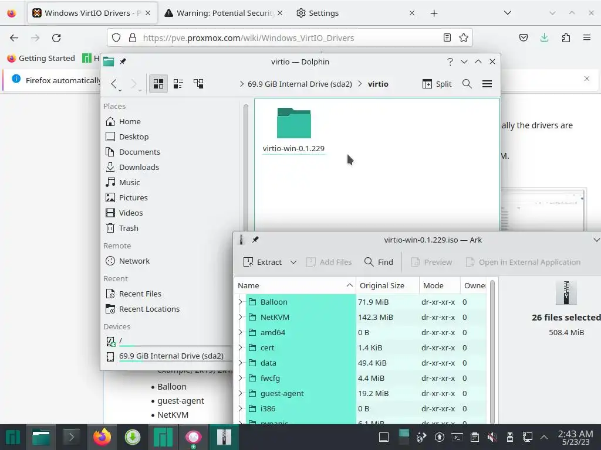Dismiss Firefox notification bar
The image size is (601, 450).
(587, 79)
